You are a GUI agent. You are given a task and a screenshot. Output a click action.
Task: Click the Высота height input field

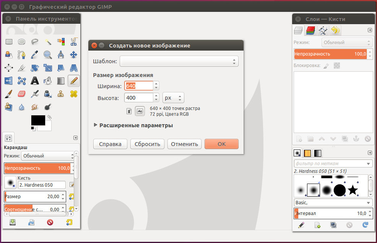[x=139, y=98]
